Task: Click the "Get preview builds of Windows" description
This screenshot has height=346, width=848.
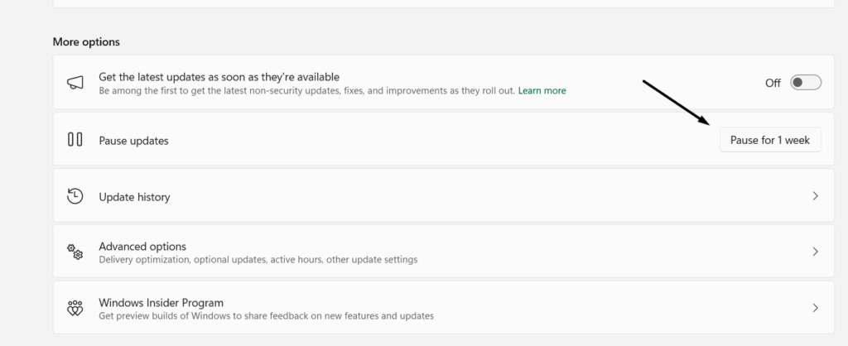Action: (x=266, y=315)
